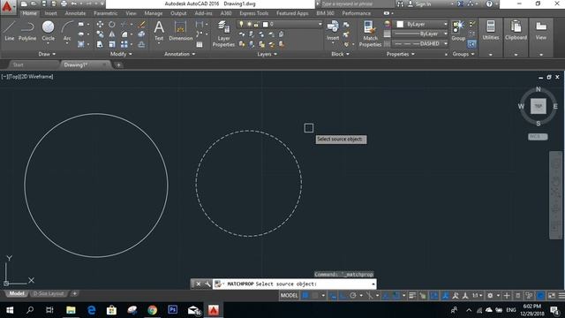Click Match Properties icon
The height and width of the screenshot is (318, 565).
pos(370,34)
